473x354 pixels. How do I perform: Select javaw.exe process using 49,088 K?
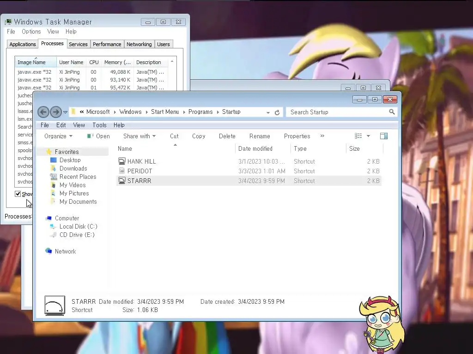[92, 72]
